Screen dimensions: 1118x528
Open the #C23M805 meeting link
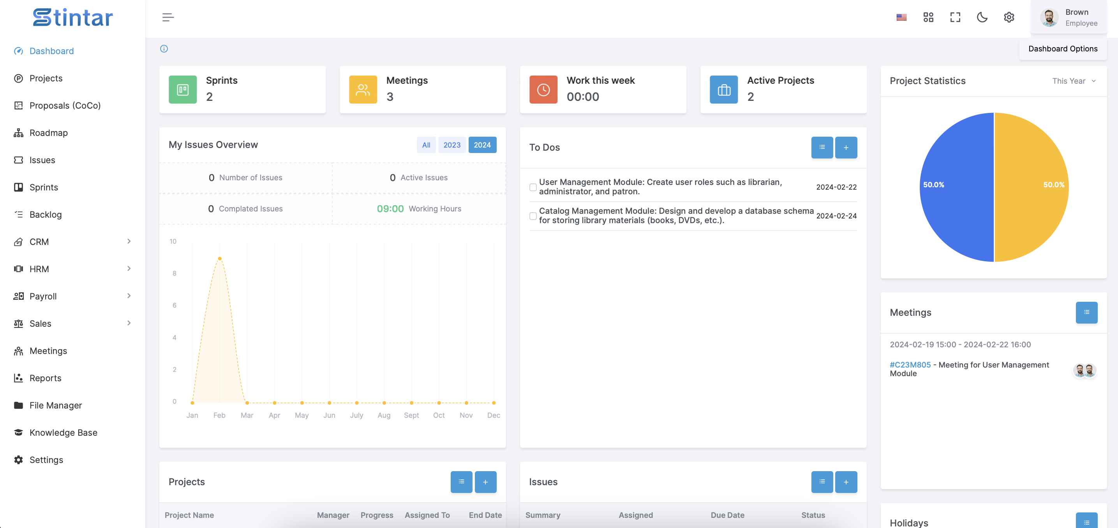tap(910, 364)
